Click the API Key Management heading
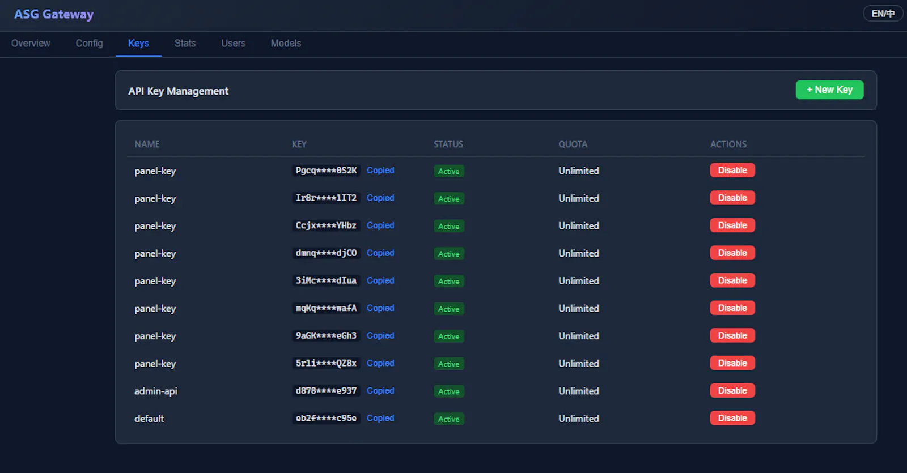907x473 pixels. [178, 91]
